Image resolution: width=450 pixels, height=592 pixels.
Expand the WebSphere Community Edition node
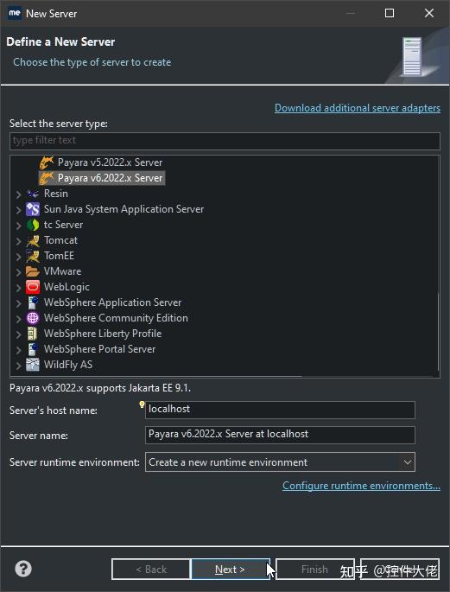(x=18, y=319)
